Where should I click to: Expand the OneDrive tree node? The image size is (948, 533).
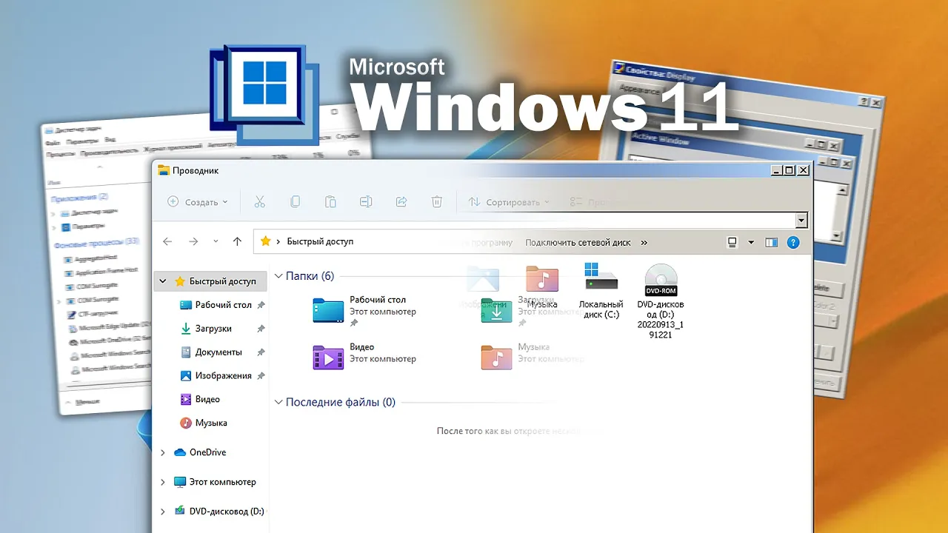click(163, 452)
